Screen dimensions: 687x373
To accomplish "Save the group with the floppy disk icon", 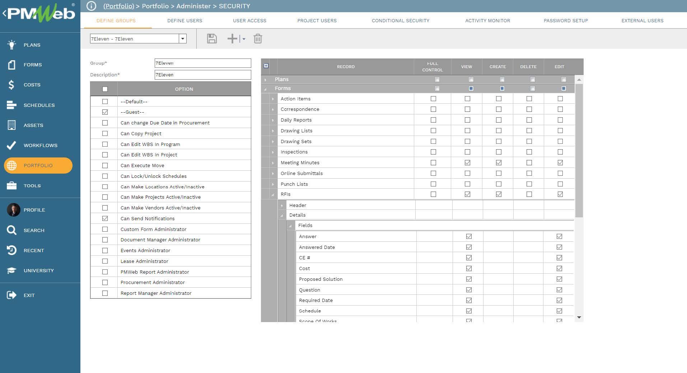I will (x=212, y=39).
